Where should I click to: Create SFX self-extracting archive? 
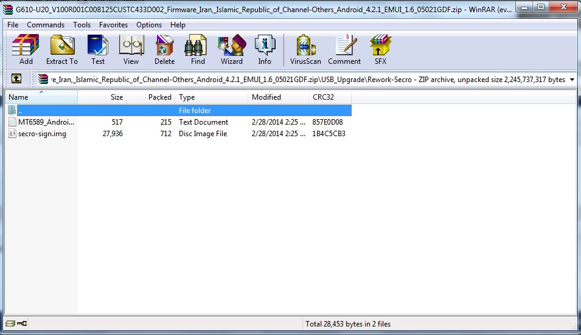click(x=380, y=50)
